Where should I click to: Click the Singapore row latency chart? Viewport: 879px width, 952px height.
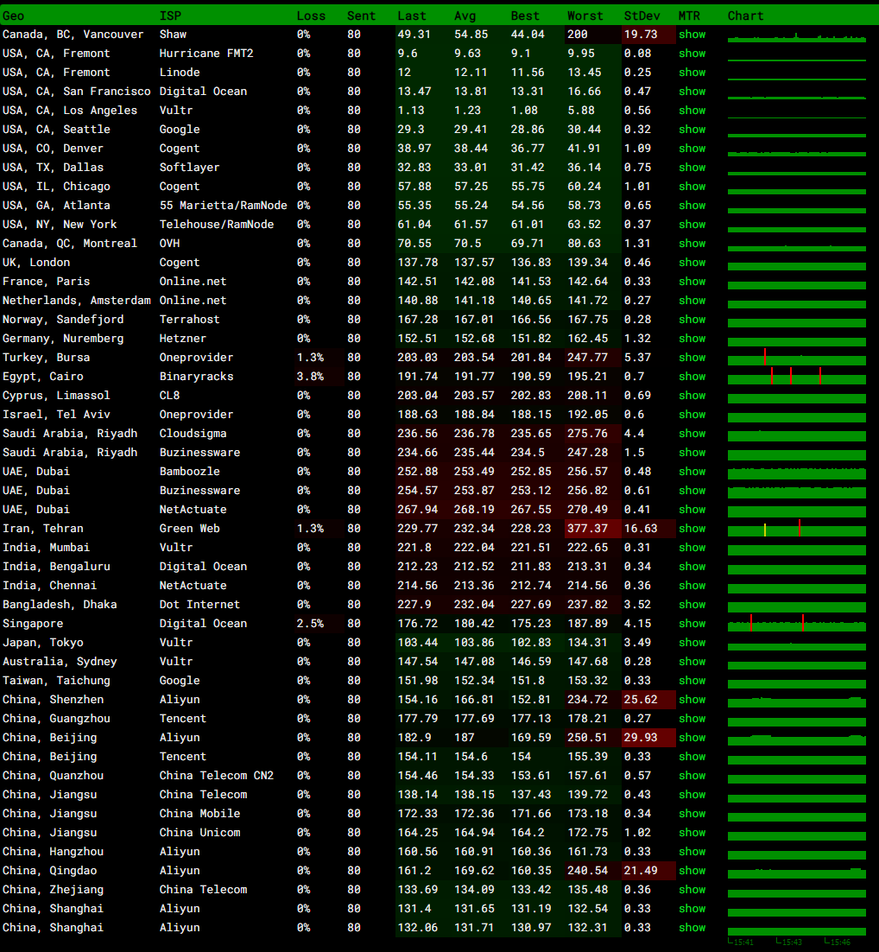(796, 624)
